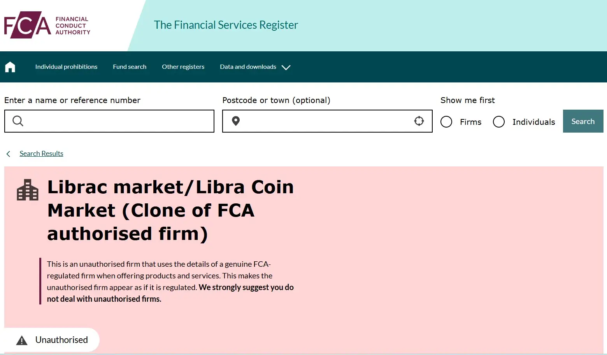Screen dimensions: 607x355
Task: Click the home icon in navigation bar
Action: tap(10, 66)
